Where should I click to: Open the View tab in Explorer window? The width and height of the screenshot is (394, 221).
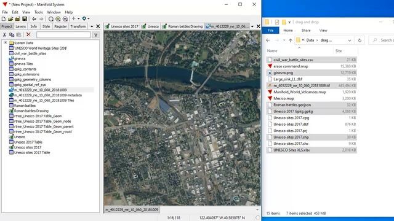[x=323, y=30]
